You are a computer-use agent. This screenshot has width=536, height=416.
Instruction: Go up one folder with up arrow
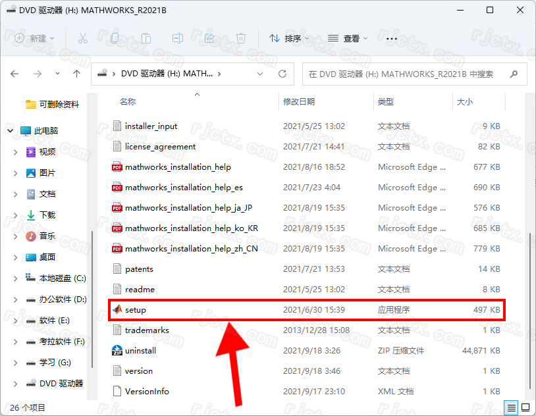pos(76,74)
